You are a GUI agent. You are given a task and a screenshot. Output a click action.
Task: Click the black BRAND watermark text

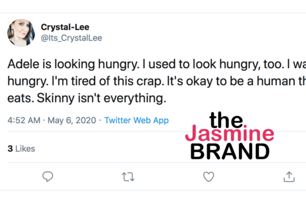[x=230, y=151]
